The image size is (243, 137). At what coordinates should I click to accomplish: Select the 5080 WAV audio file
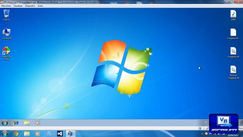(233, 15)
